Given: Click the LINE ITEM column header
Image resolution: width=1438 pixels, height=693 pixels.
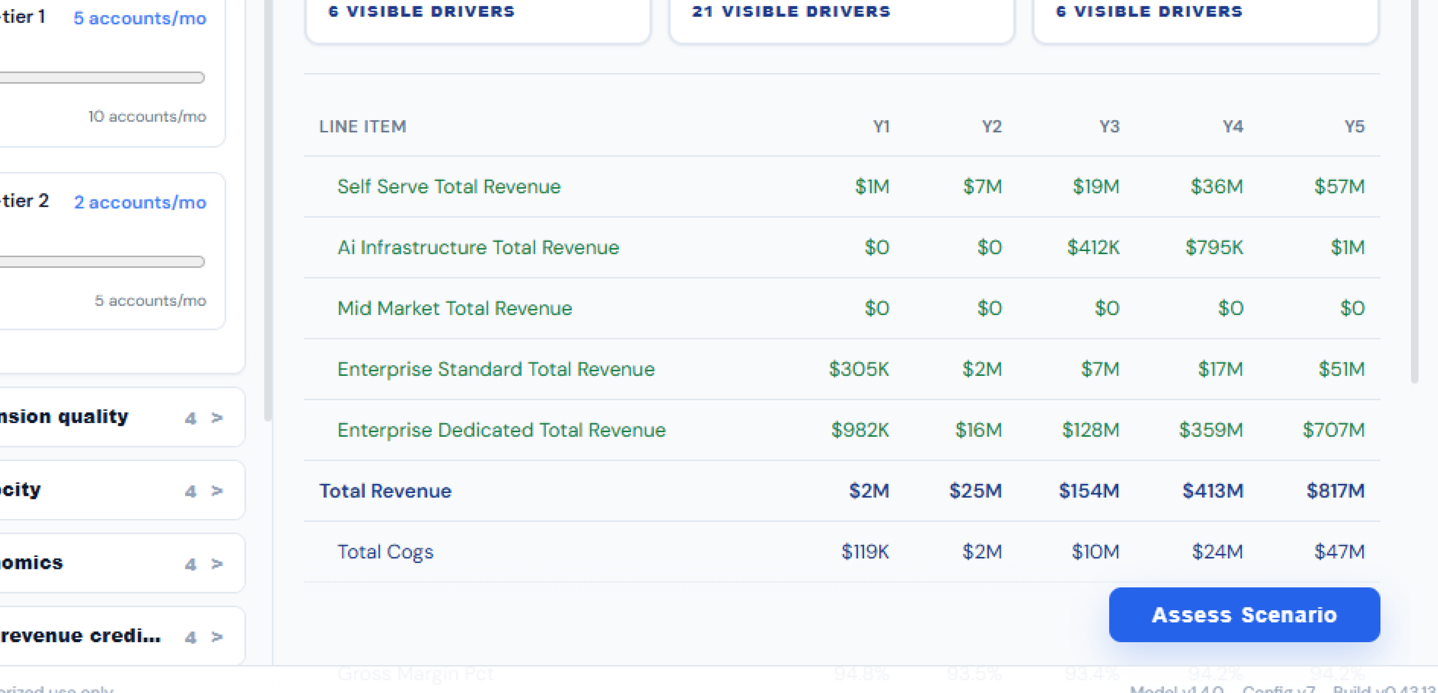Looking at the screenshot, I should (363, 126).
